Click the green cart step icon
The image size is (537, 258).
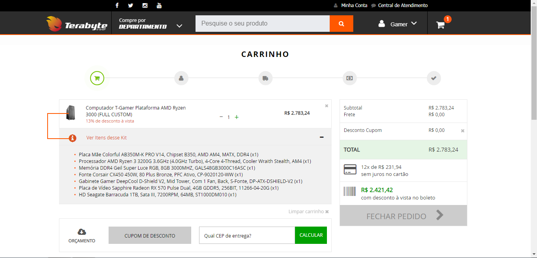97,78
